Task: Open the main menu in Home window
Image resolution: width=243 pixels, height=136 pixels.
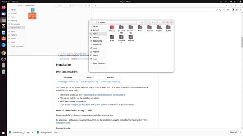Action: tap(159, 22)
